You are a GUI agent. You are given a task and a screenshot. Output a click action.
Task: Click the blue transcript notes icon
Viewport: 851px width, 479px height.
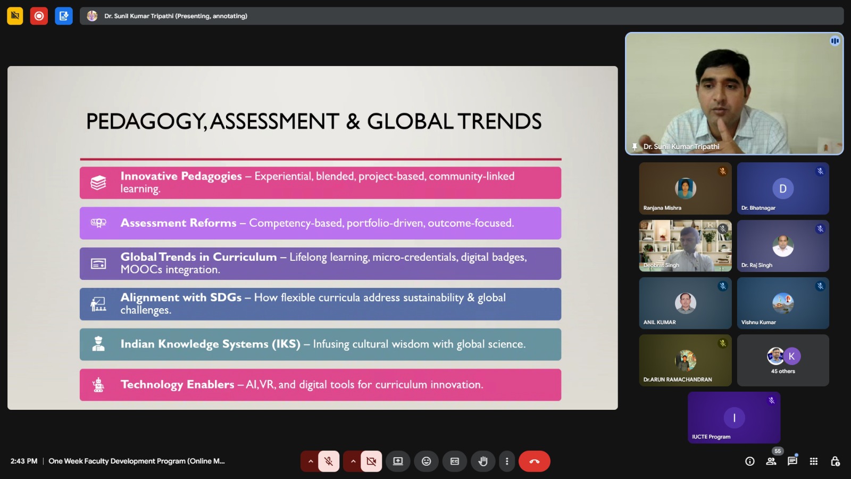[x=63, y=16]
